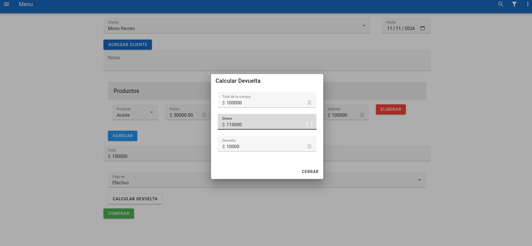This screenshot has height=246, width=532.
Task: Click the Dinero field spinner arrows
Action: [309, 125]
